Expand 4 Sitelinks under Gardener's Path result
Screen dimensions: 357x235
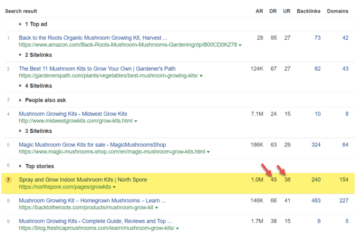(36, 86)
